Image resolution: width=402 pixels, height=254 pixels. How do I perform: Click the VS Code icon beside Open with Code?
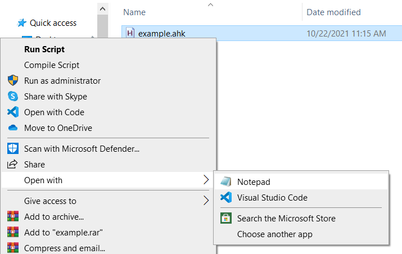click(x=13, y=112)
